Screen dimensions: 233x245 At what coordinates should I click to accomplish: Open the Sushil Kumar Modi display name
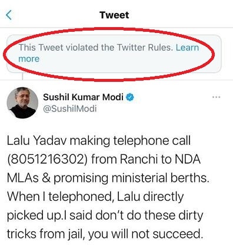[84, 97]
